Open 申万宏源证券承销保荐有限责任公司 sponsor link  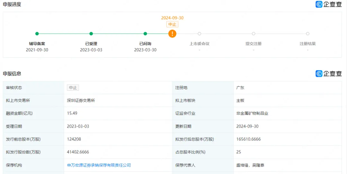pyautogui.click(x=99, y=165)
